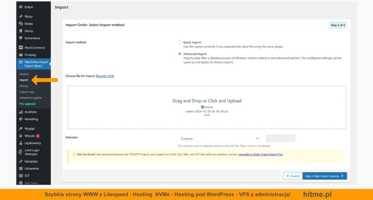The height and width of the screenshot is (200, 373).
Task: Click the Powrót back button
Action: click(292, 176)
